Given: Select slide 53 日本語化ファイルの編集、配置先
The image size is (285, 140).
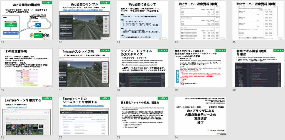Looking at the screenshot, I should [142, 116].
